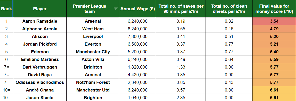Click the red 3.54 score cell

pos(274,21)
